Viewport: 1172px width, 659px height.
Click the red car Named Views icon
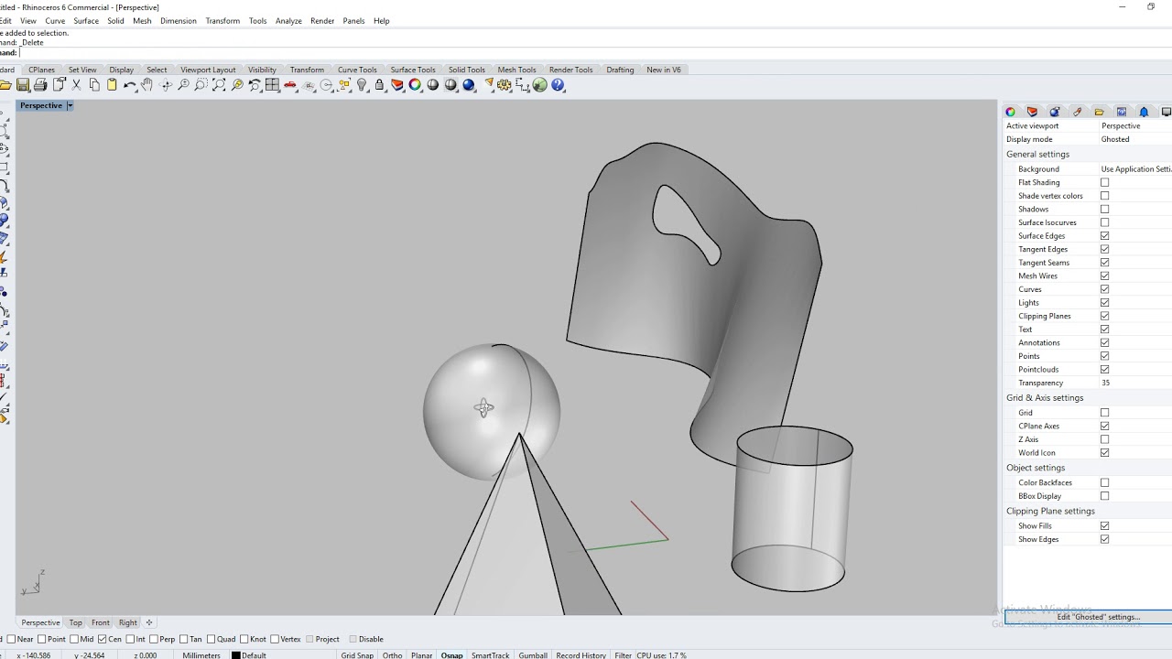click(x=290, y=85)
